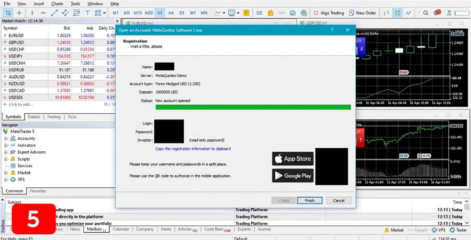Expand the Expert Advisors tree node
The height and width of the screenshot is (240, 471).
pyautogui.click(x=5, y=152)
